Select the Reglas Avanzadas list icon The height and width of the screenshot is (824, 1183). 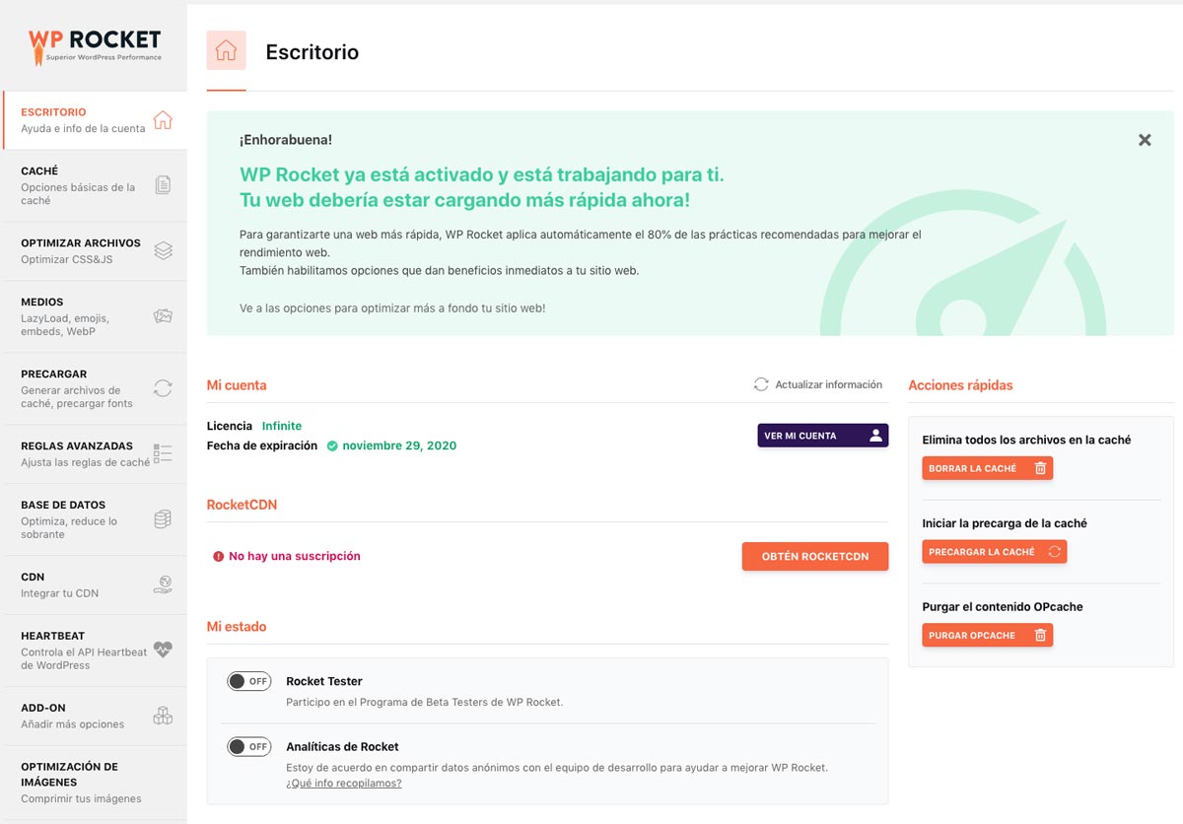coord(163,453)
